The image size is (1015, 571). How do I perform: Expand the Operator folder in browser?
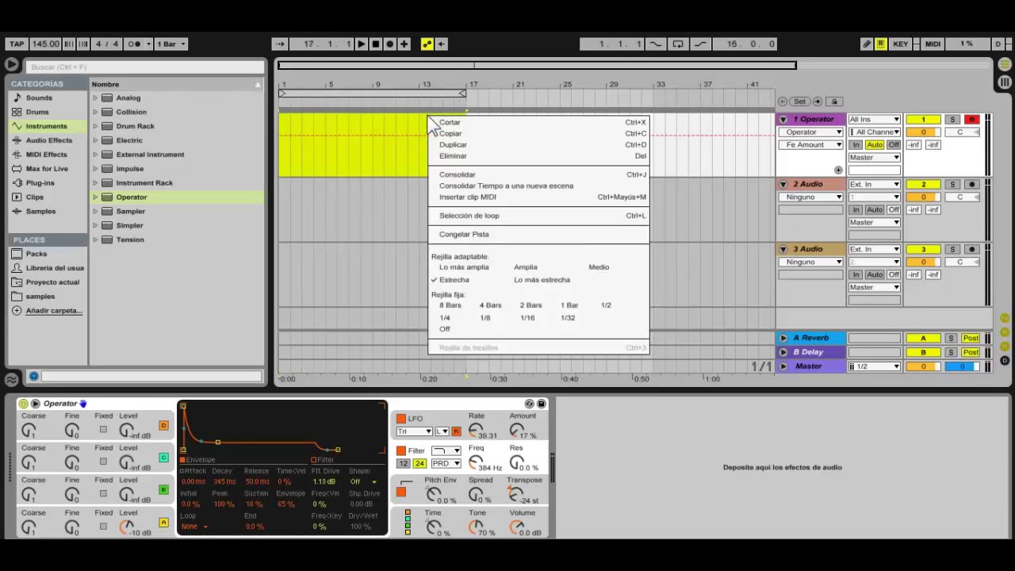coord(95,197)
